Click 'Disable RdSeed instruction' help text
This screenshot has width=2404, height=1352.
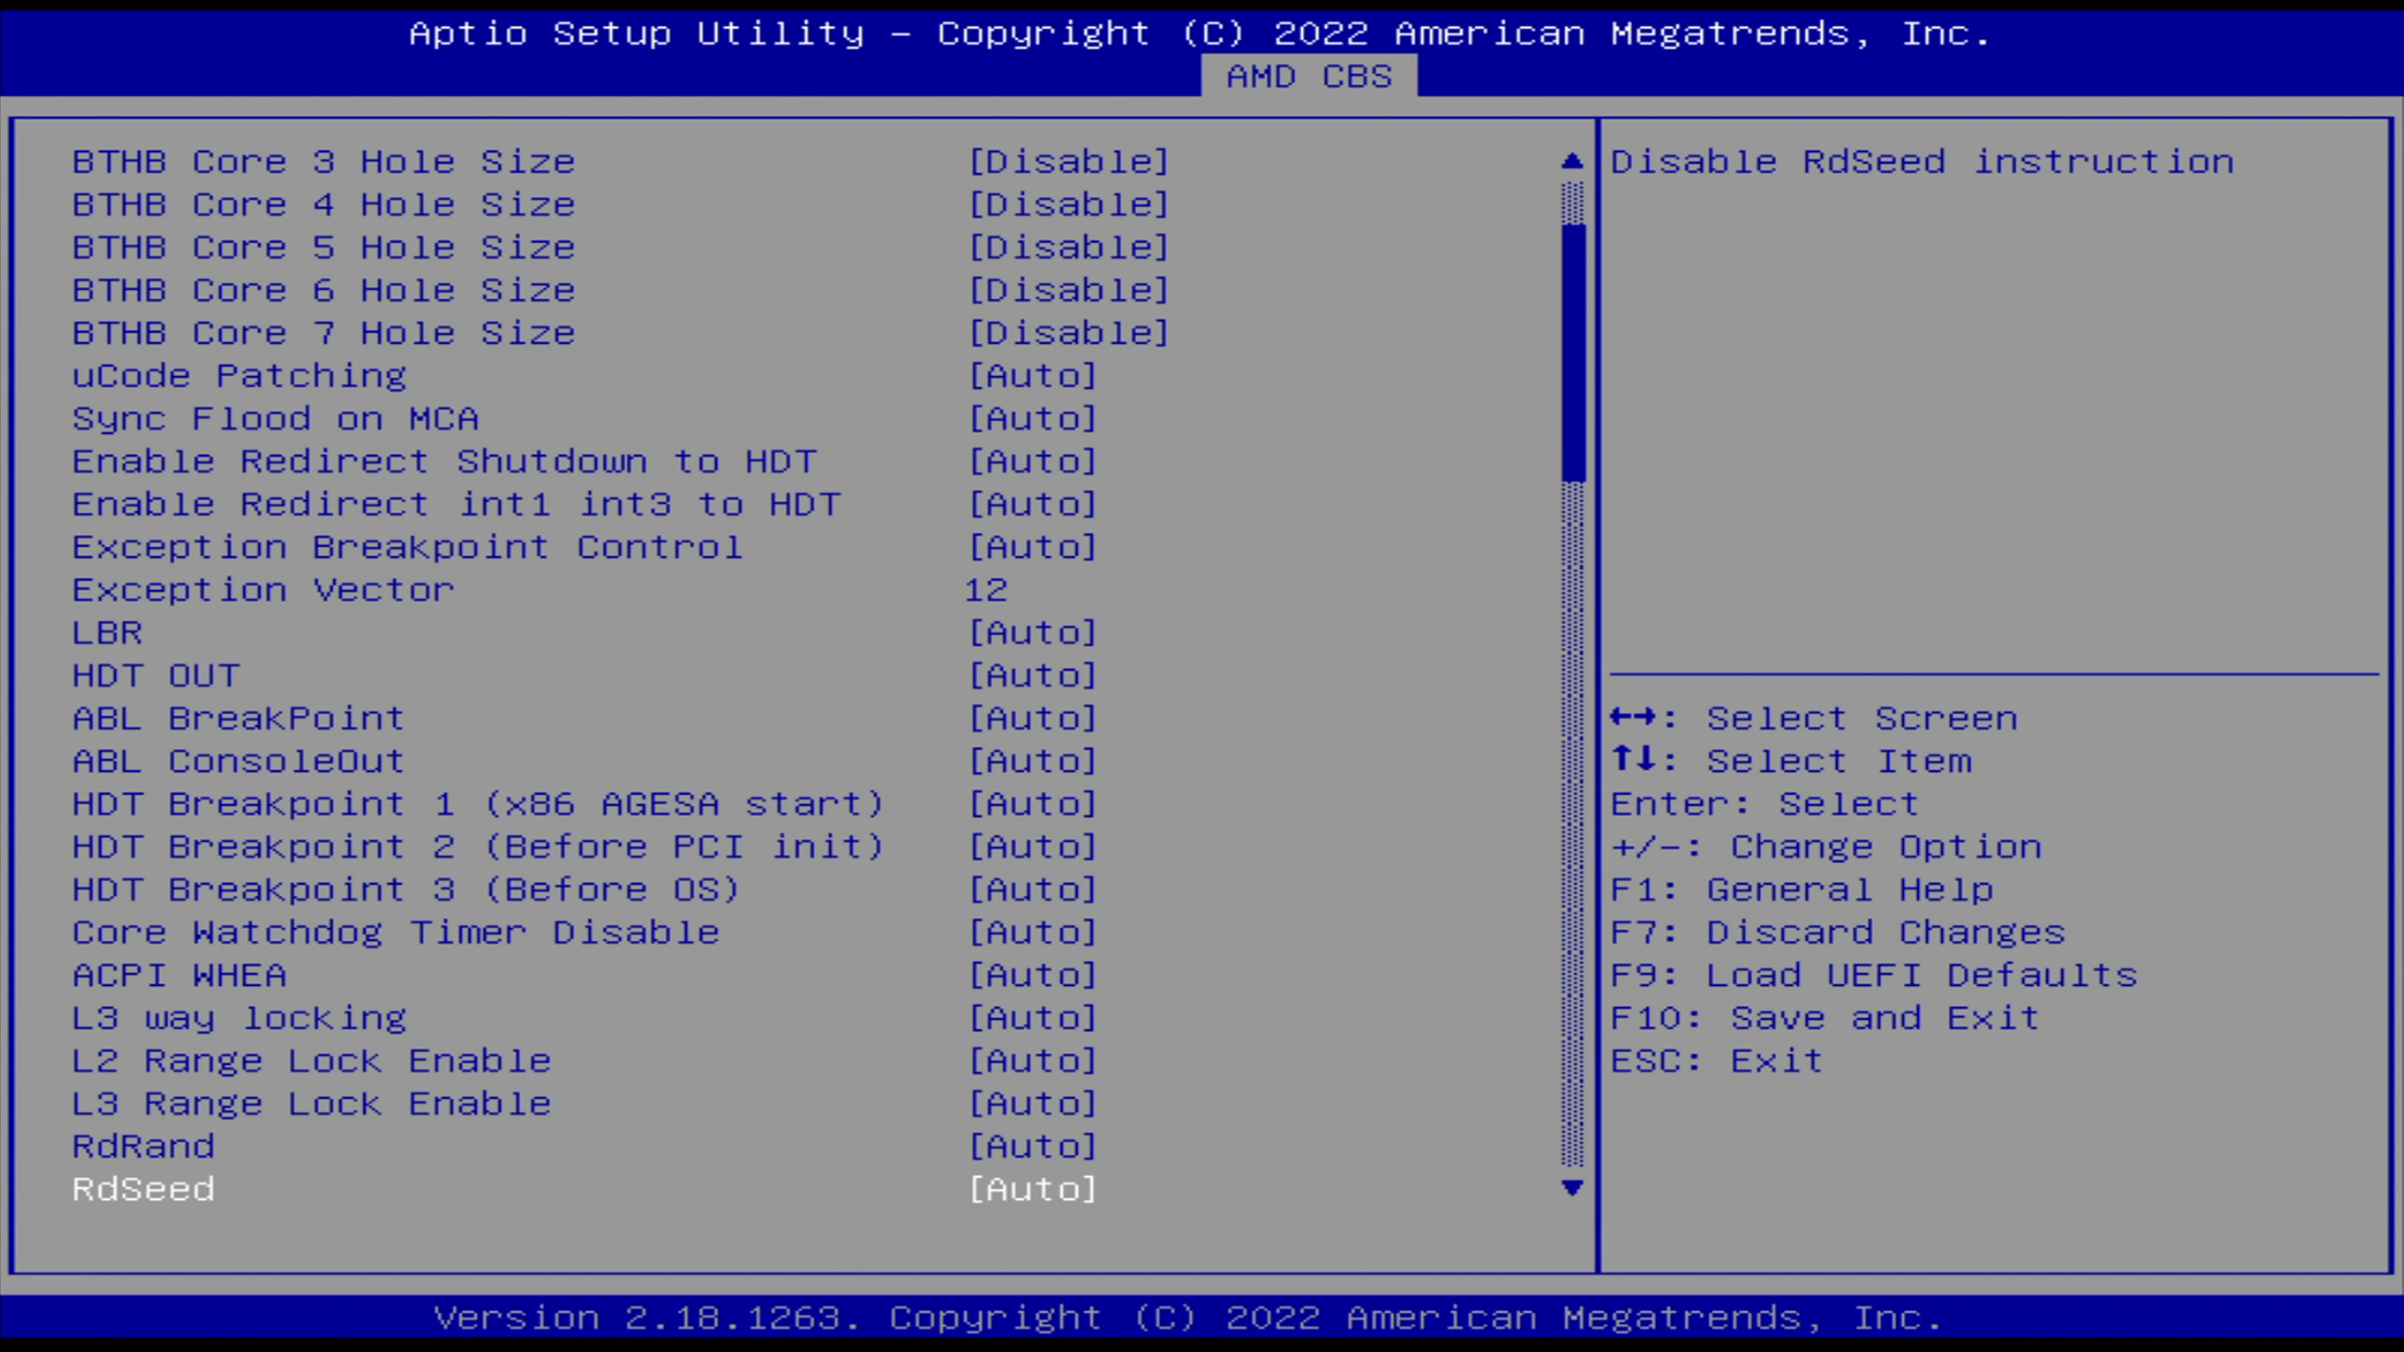tap(1923, 161)
